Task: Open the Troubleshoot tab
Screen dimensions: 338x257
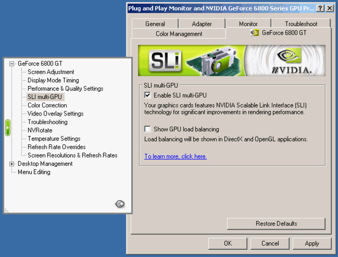Action: pyautogui.click(x=301, y=24)
